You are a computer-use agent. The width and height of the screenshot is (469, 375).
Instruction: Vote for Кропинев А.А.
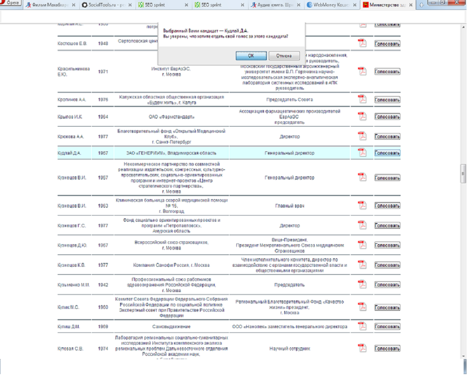click(x=387, y=100)
